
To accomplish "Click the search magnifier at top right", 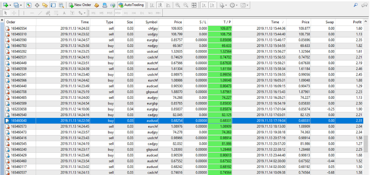I will (x=355, y=5).
